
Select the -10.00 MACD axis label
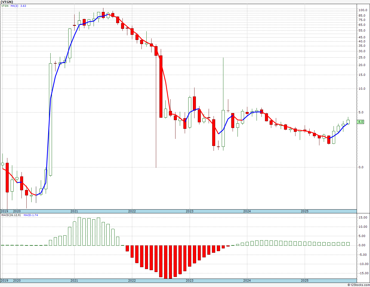tap(363, 264)
